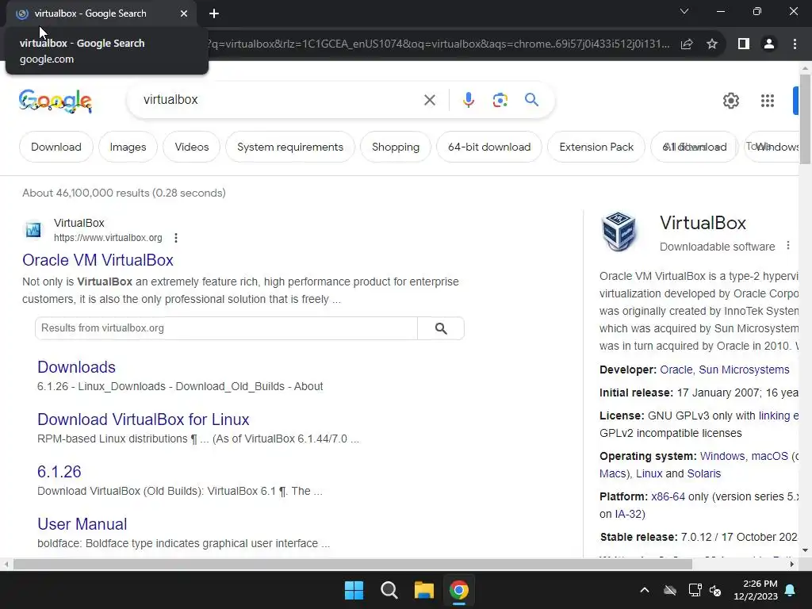Search within virtualbox.org button

(441, 328)
